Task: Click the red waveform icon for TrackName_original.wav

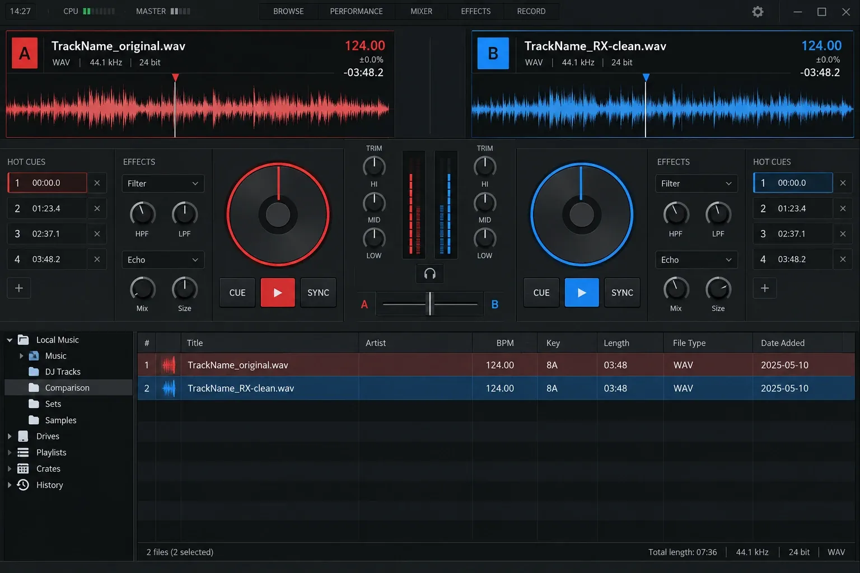Action: (169, 365)
